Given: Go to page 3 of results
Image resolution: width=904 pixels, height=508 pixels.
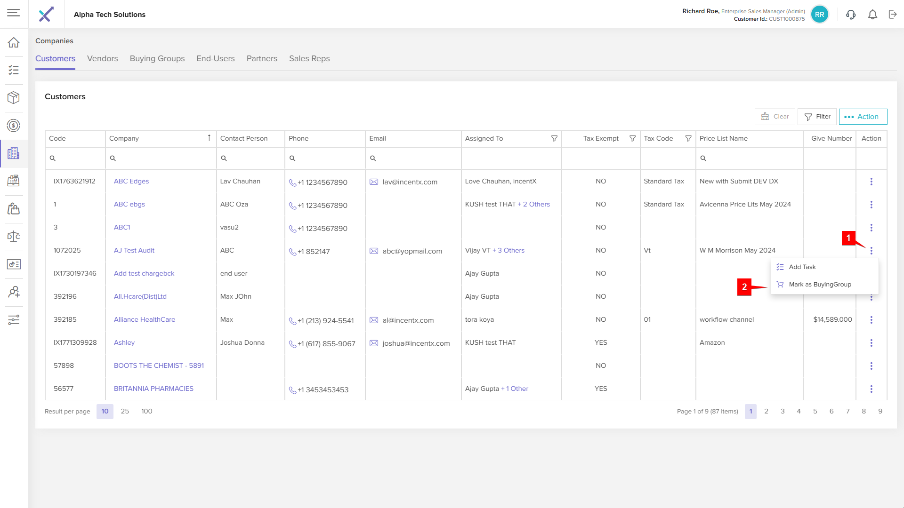Looking at the screenshot, I should pos(783,412).
